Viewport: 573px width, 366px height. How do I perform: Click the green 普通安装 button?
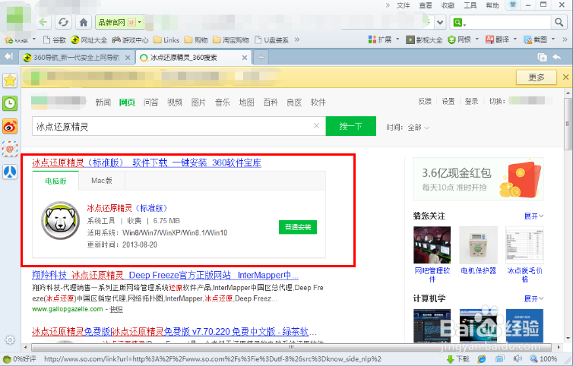pyautogui.click(x=298, y=227)
